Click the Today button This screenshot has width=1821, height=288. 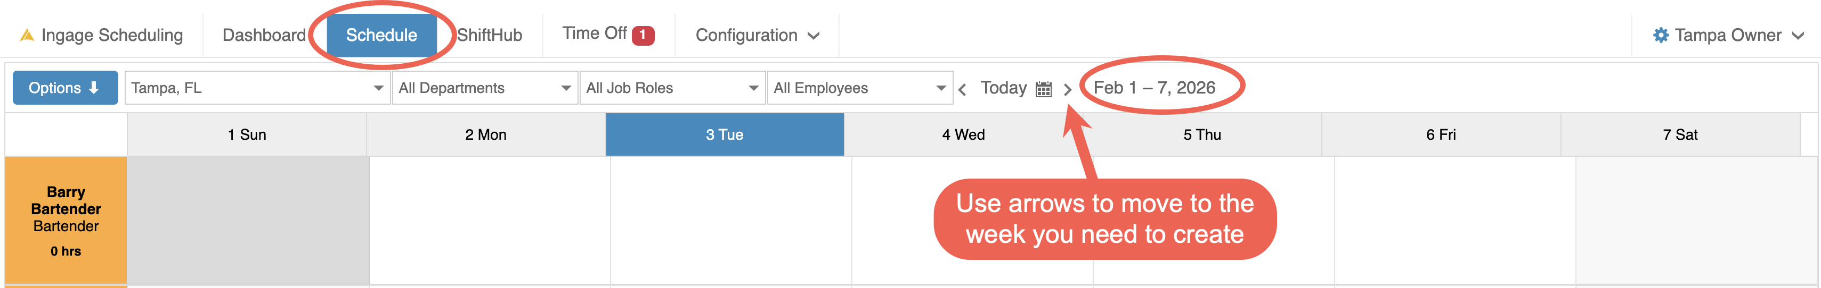(x=1003, y=88)
